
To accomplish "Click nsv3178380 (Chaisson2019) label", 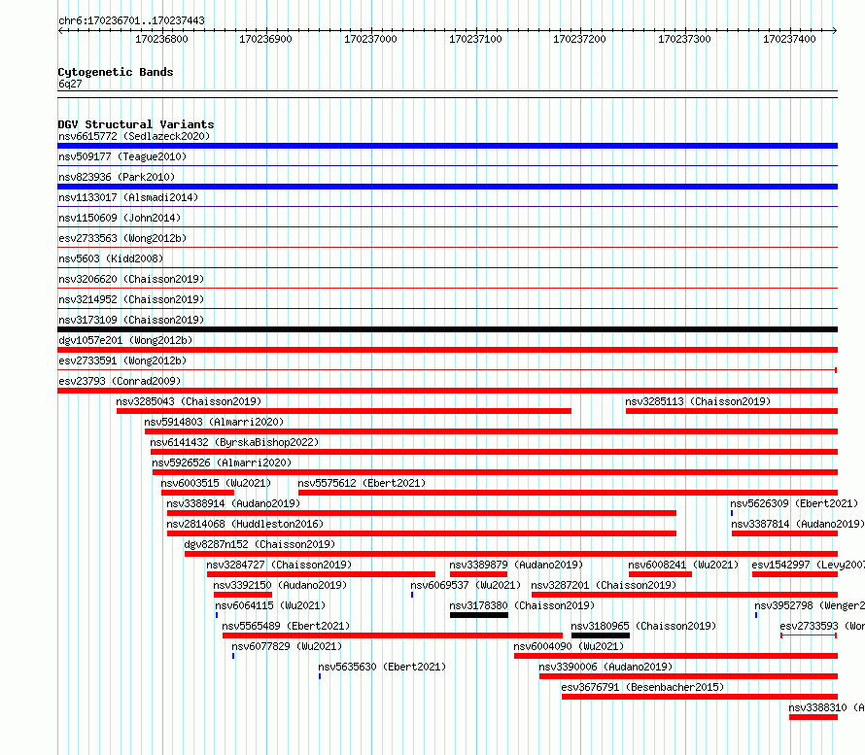I will pyautogui.click(x=522, y=605).
